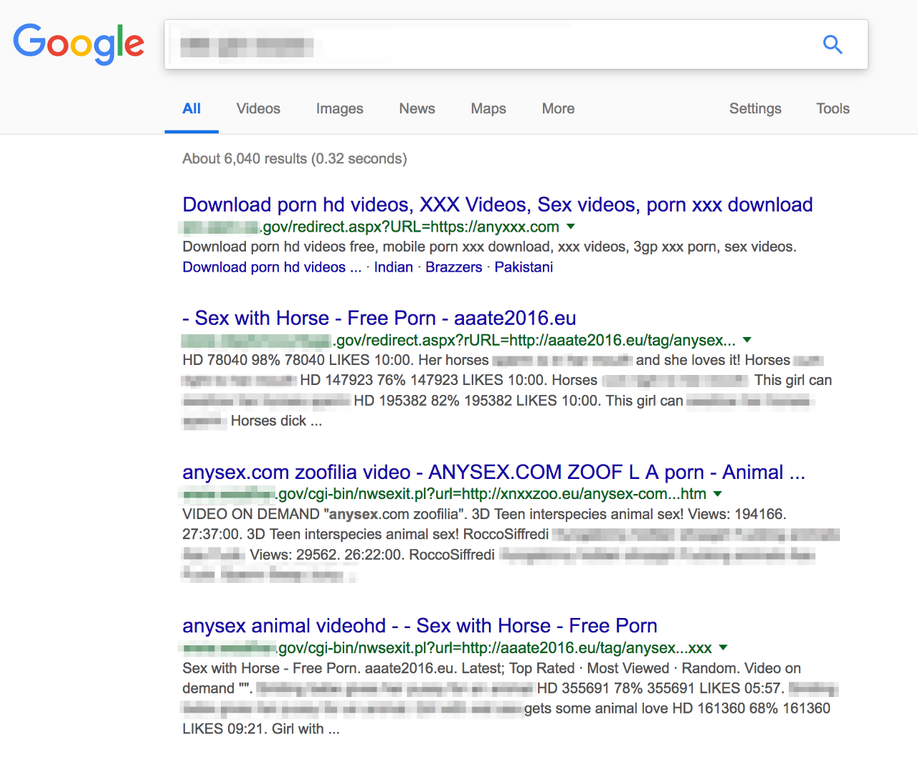Click the green URL containing 'redirect.aspx?rURL'
The width and height of the screenshot is (918, 760).
coord(459,341)
